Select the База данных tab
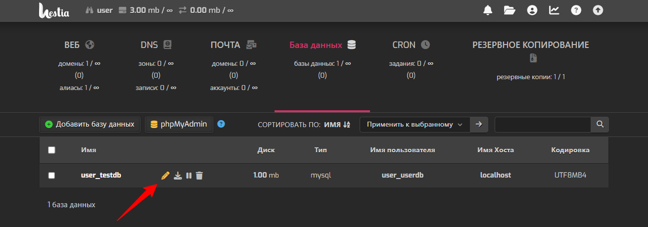Image resolution: width=648 pixels, height=227 pixels. 323,45
